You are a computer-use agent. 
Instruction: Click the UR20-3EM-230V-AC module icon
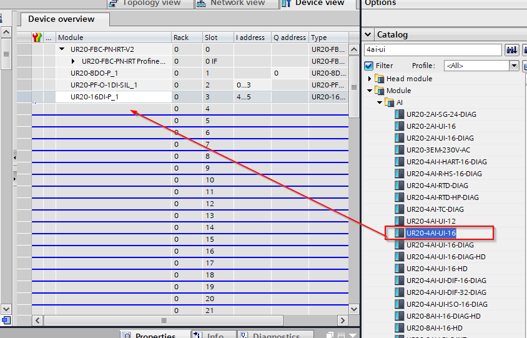pos(399,150)
